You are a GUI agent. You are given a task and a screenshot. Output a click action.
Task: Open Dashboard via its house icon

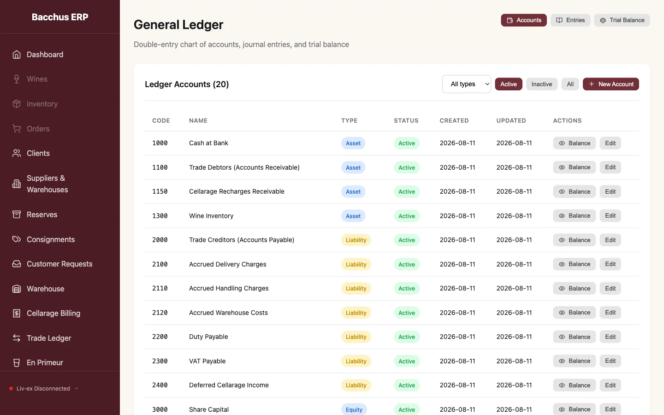click(x=17, y=54)
